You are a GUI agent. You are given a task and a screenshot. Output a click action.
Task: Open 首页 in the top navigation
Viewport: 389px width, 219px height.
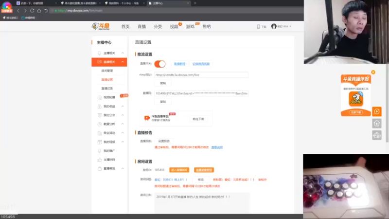(125, 27)
